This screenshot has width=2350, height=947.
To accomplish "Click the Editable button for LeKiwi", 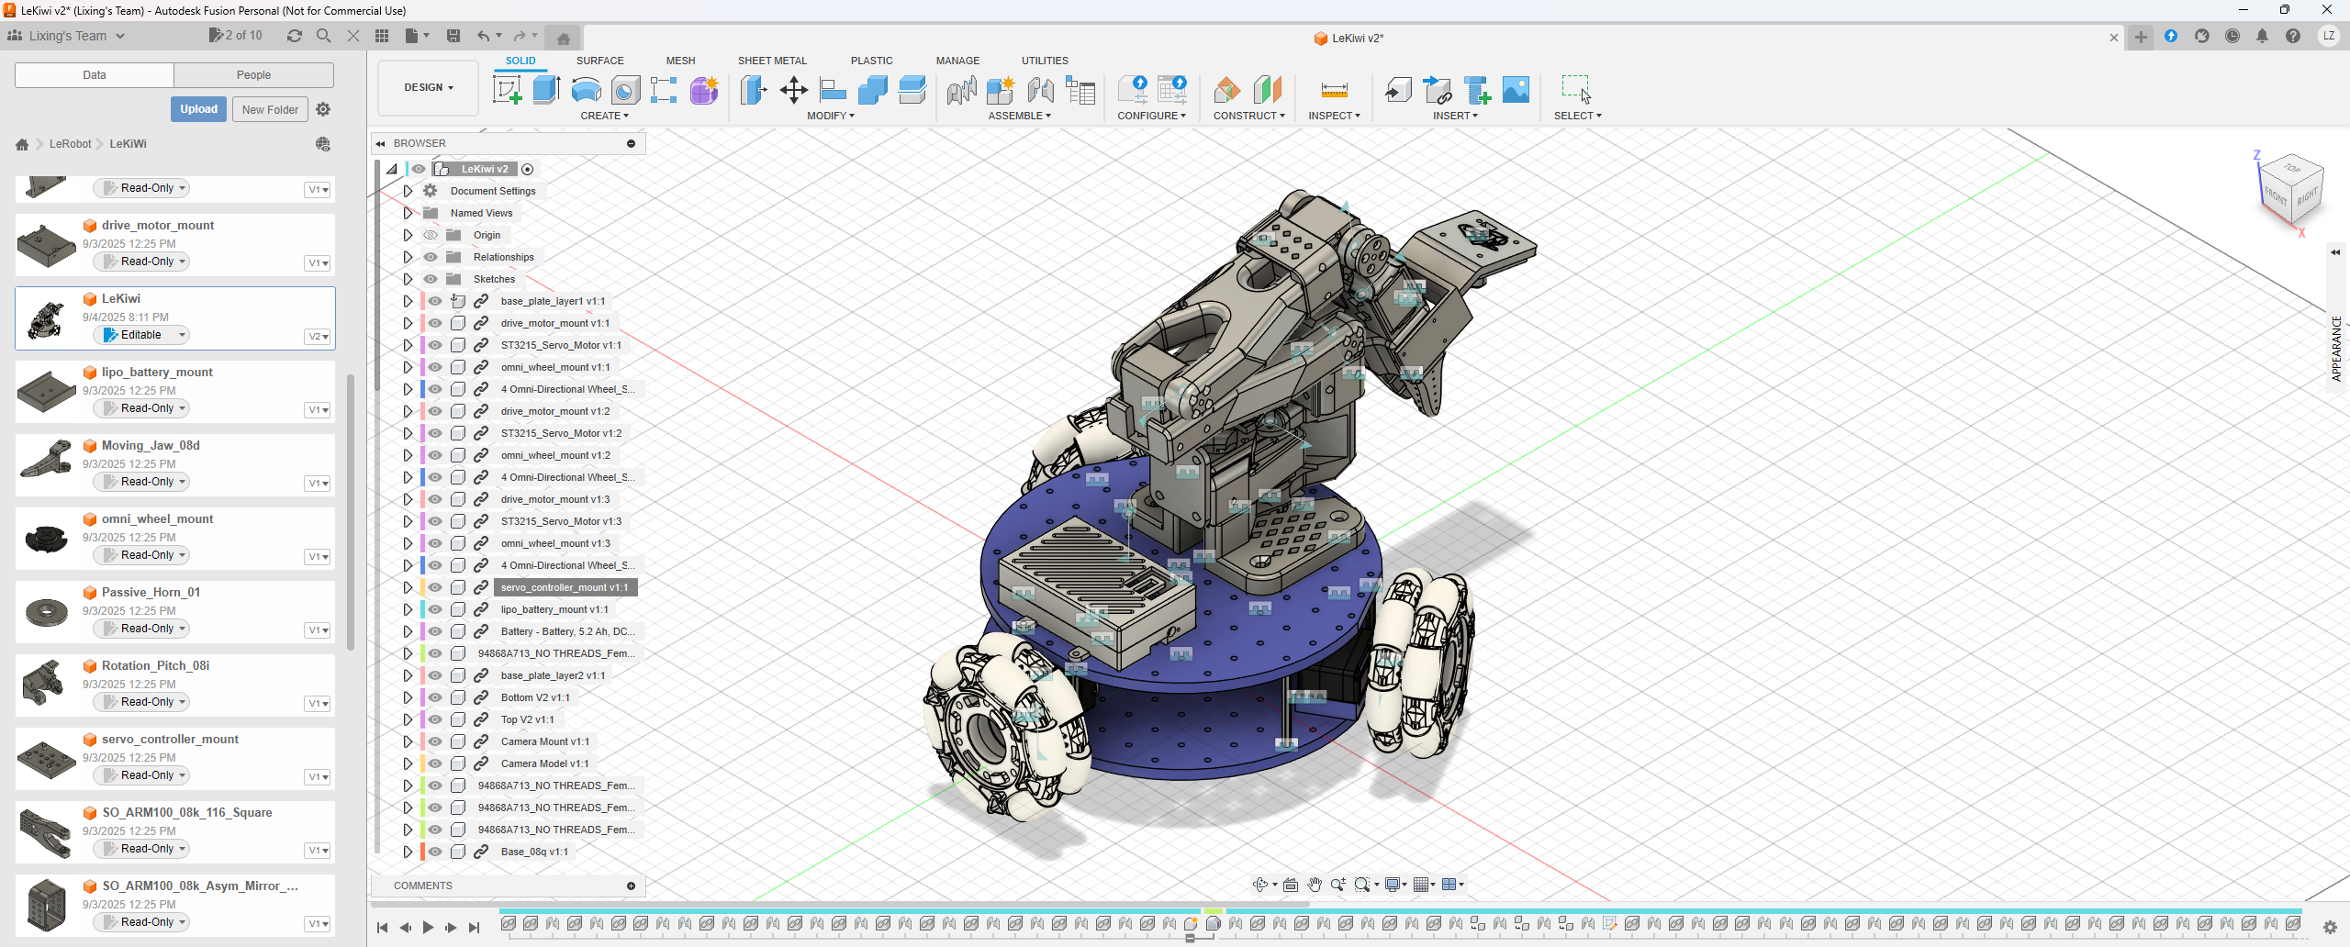I will (140, 335).
